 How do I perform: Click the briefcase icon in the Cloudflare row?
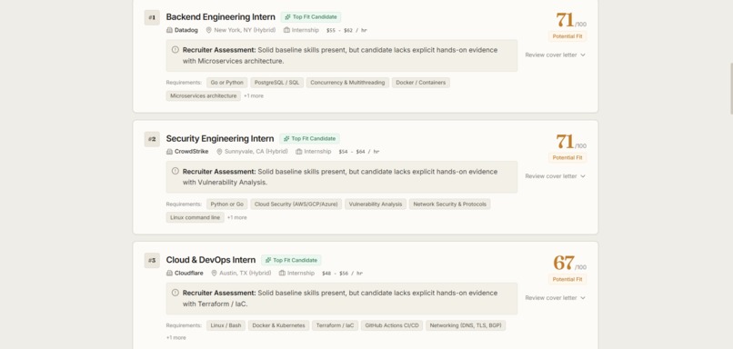[x=282, y=273]
